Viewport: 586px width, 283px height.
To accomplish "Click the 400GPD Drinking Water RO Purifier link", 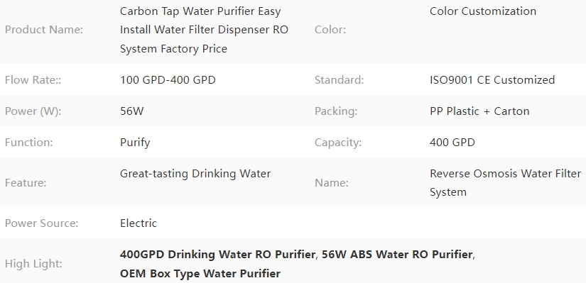I will (x=217, y=255).
